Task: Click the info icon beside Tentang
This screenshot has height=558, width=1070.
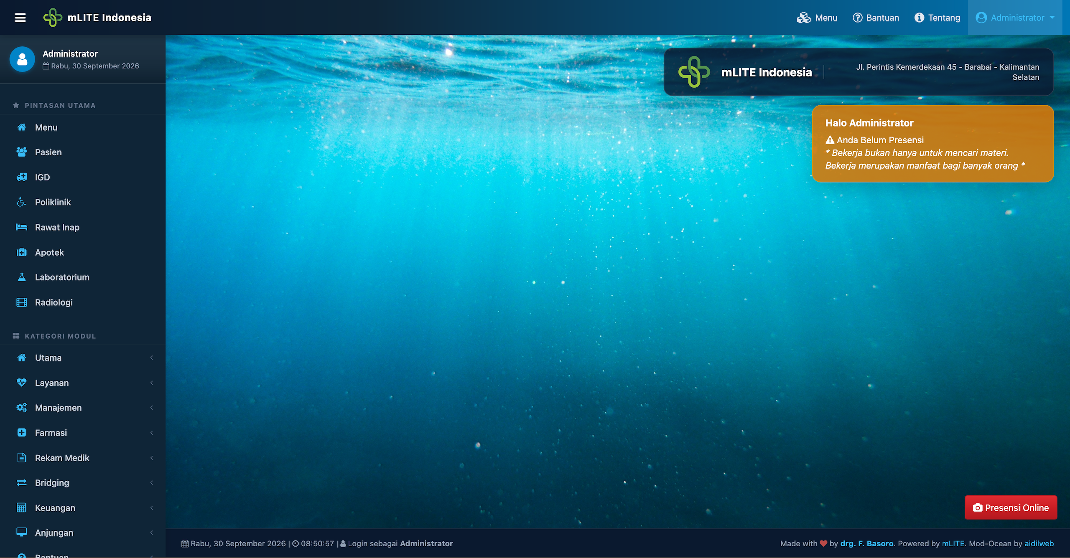Action: pyautogui.click(x=920, y=18)
